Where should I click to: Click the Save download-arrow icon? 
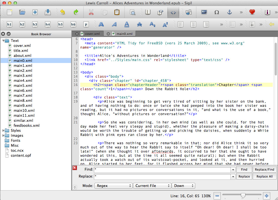click(48, 12)
